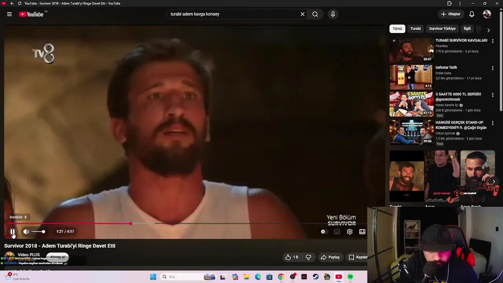The height and width of the screenshot is (283, 503).
Task: Select the Tümü filter chip
Action: (x=397, y=29)
